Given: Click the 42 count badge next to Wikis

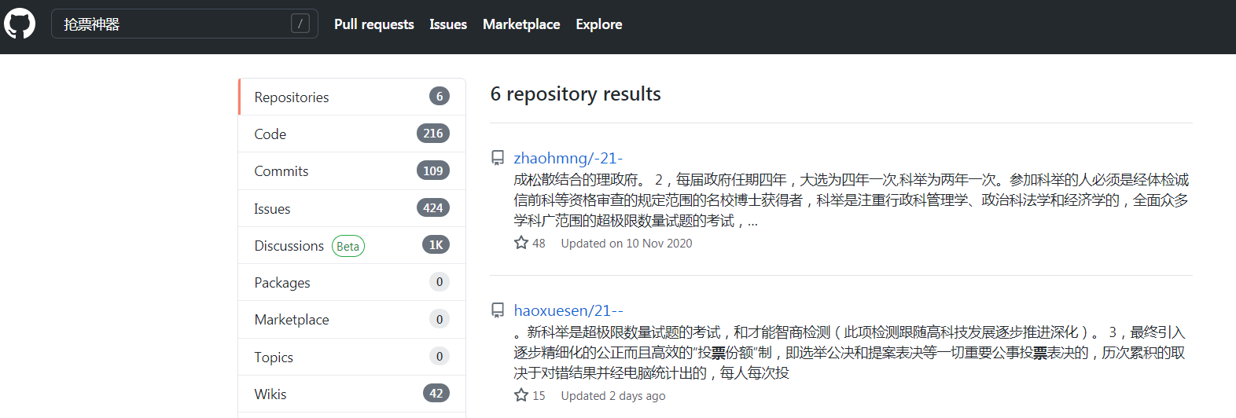Looking at the screenshot, I should [x=436, y=394].
